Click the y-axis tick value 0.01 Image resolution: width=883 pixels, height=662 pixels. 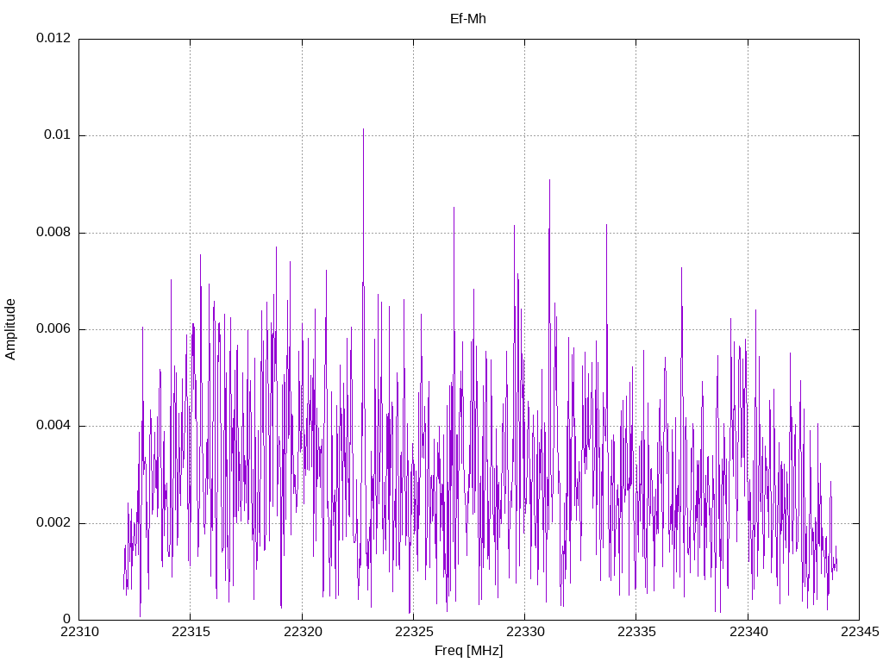tap(58, 134)
